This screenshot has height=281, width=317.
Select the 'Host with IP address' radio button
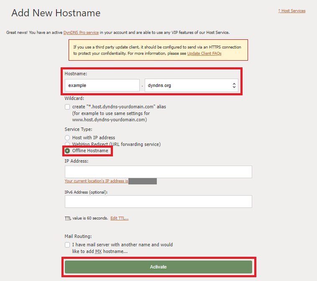[x=67, y=138]
